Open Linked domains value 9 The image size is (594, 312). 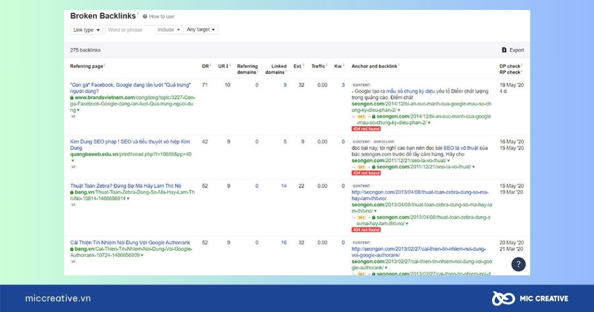coord(285,85)
